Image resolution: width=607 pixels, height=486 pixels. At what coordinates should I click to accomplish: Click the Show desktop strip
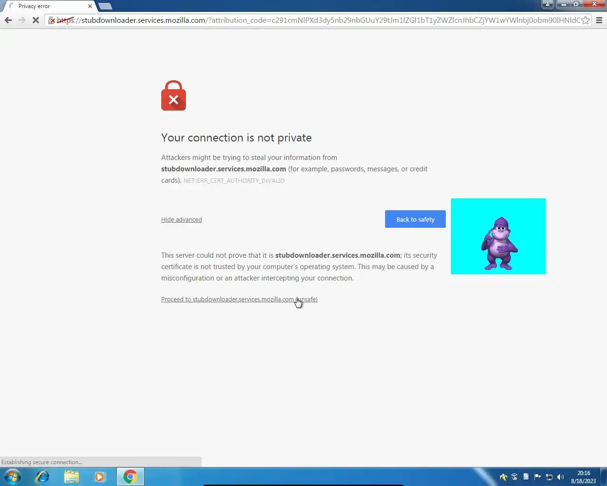604,477
